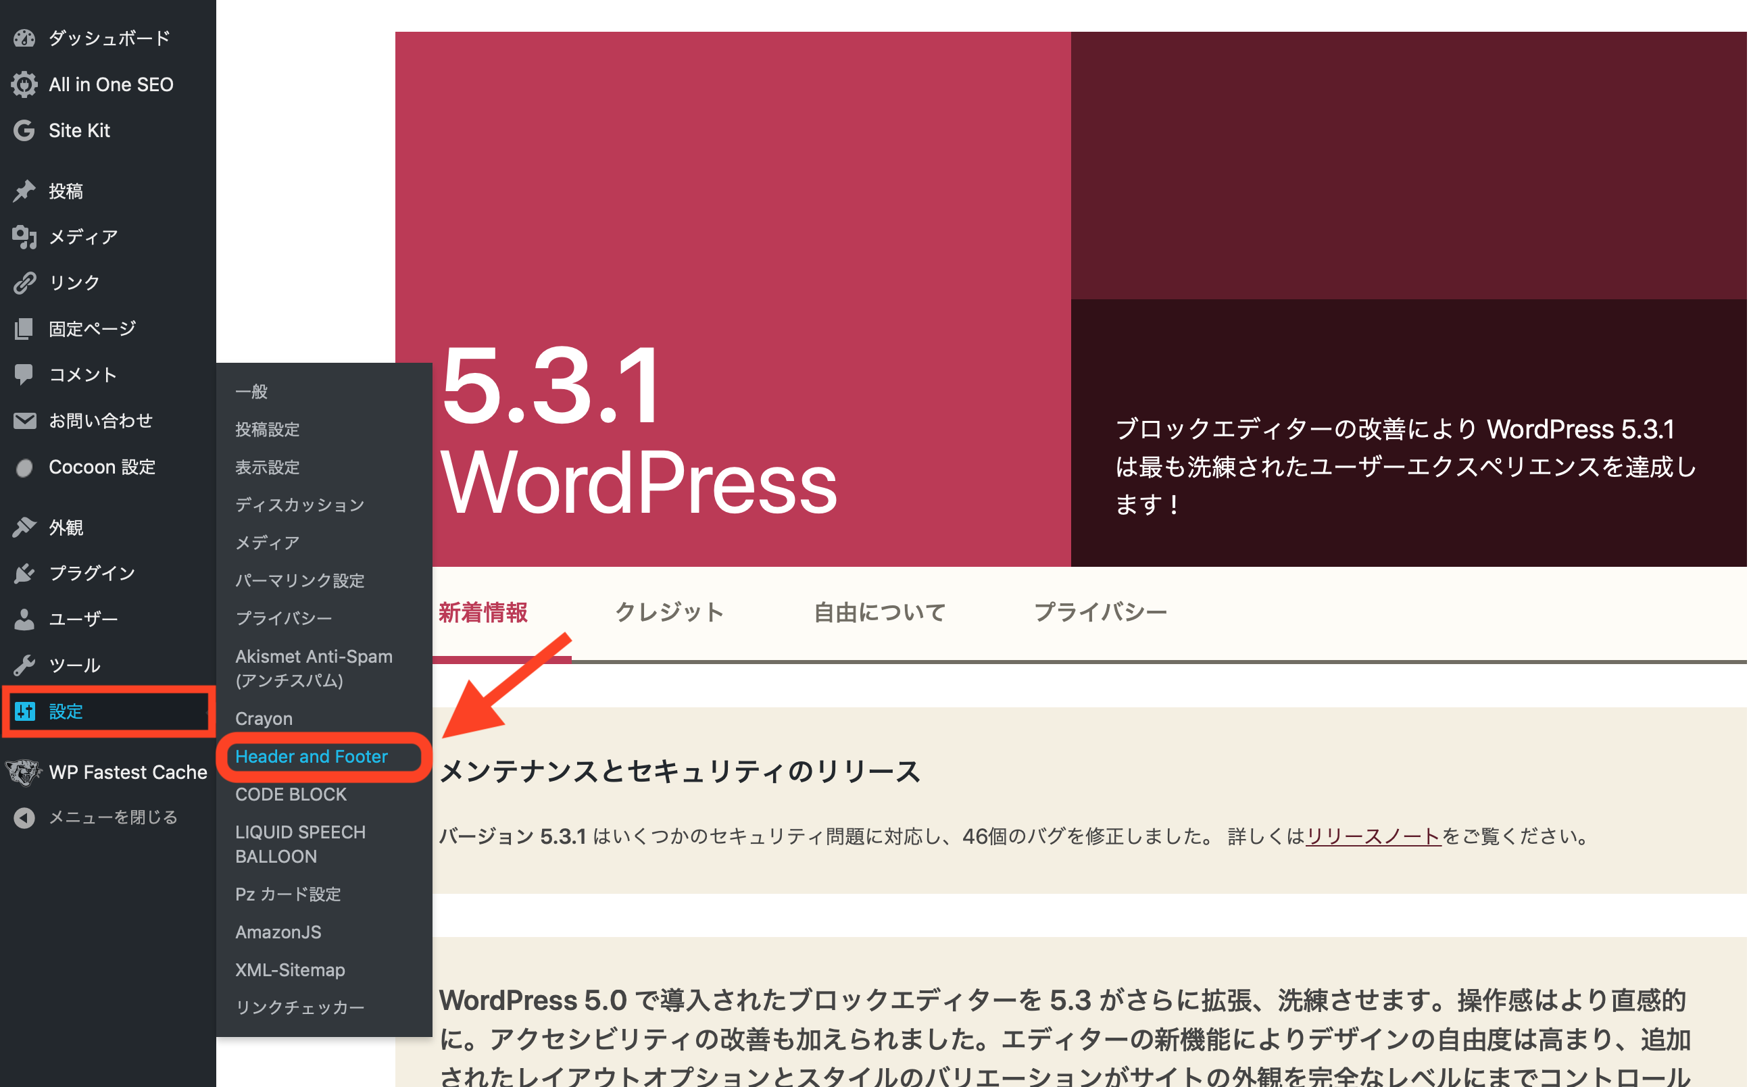Open Pz カード設定 submenu item
Image resolution: width=1749 pixels, height=1087 pixels.
click(289, 894)
